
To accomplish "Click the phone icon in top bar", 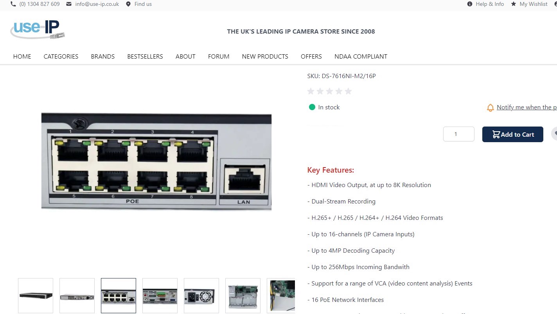I will pos(13,4).
